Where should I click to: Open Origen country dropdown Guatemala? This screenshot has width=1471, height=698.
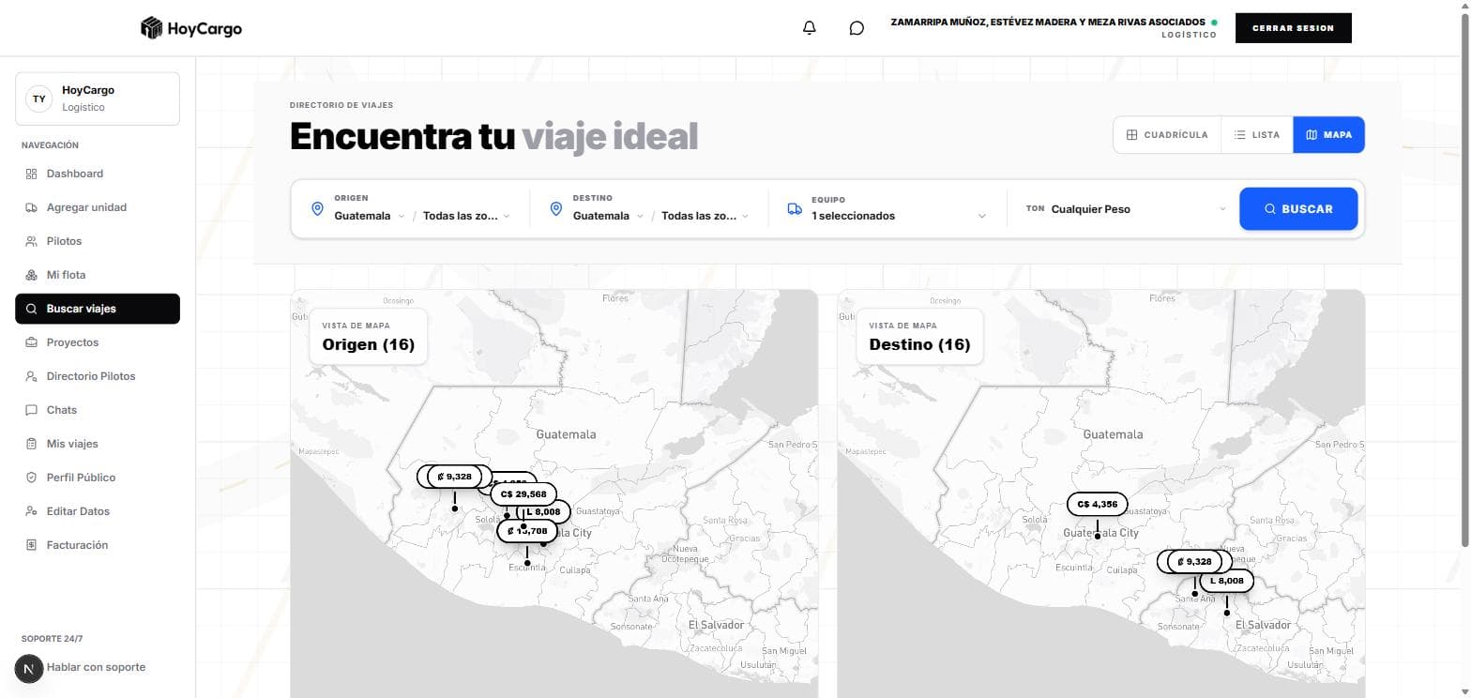click(370, 216)
